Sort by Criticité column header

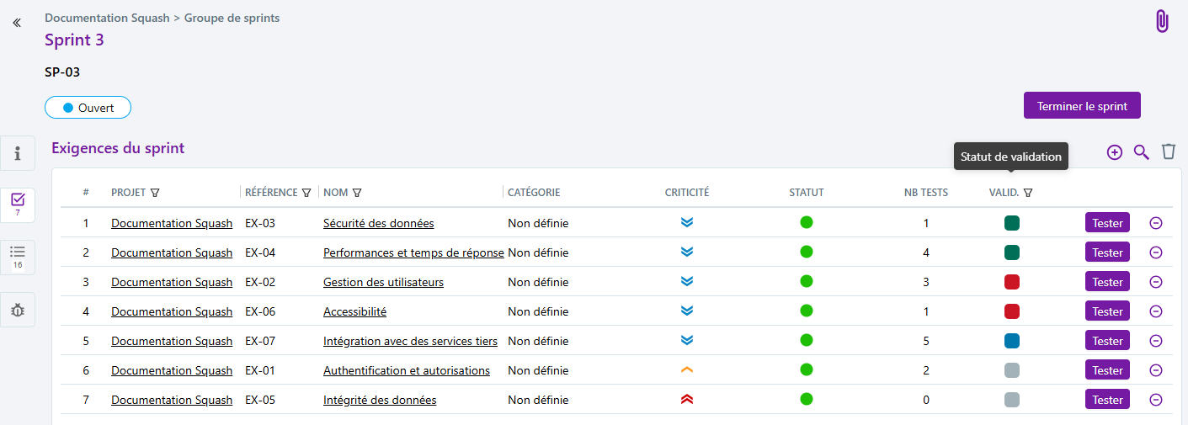[x=687, y=193]
